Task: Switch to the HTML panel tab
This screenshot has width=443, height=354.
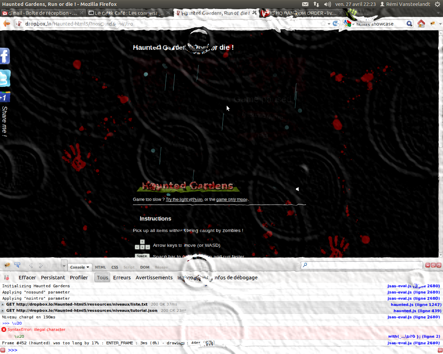Action: point(100,267)
